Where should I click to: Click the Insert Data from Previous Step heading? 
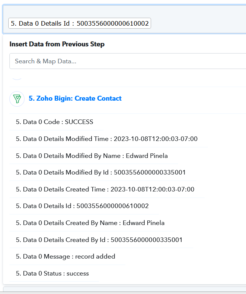tap(57, 44)
